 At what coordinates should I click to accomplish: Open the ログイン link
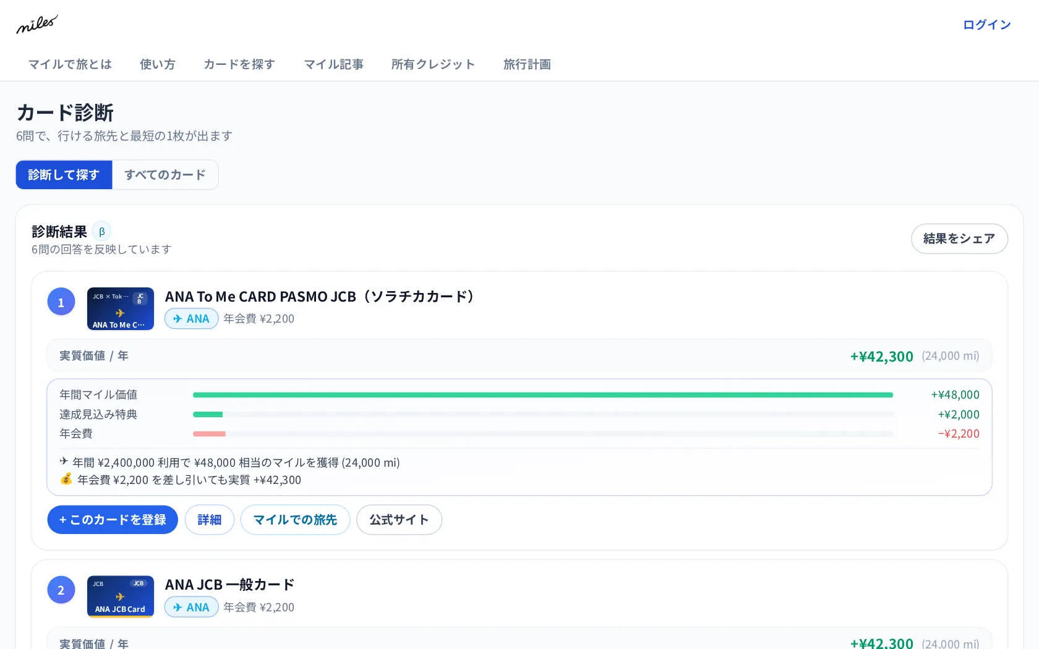click(986, 25)
